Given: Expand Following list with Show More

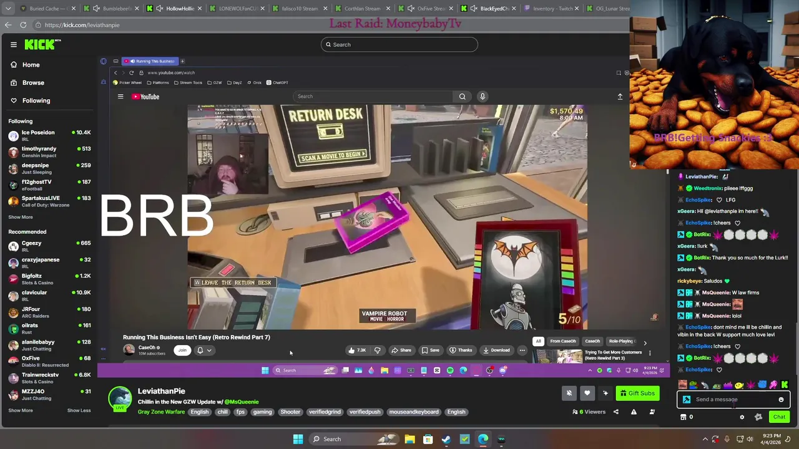Looking at the screenshot, I should pos(21,217).
